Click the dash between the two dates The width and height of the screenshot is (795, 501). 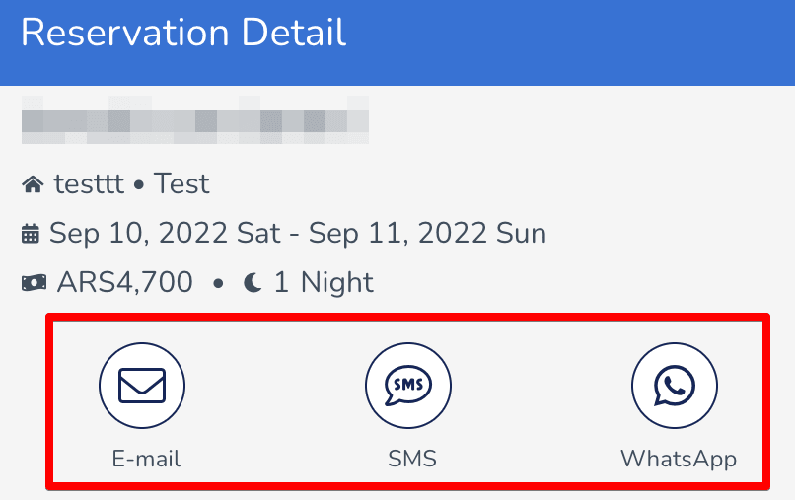pos(295,235)
